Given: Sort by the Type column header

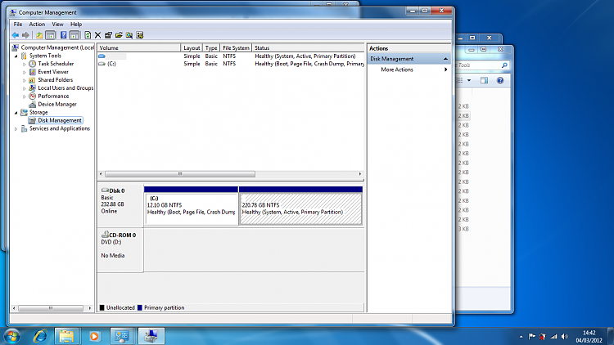Looking at the screenshot, I should tap(211, 47).
